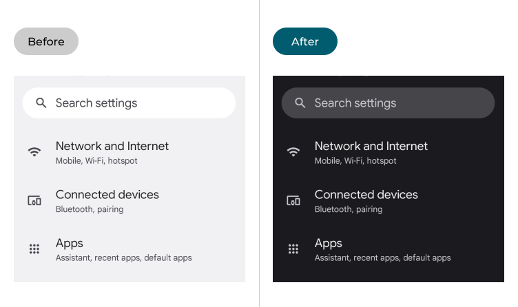Tap the Apps grid icon in dark panel

pos(293,249)
